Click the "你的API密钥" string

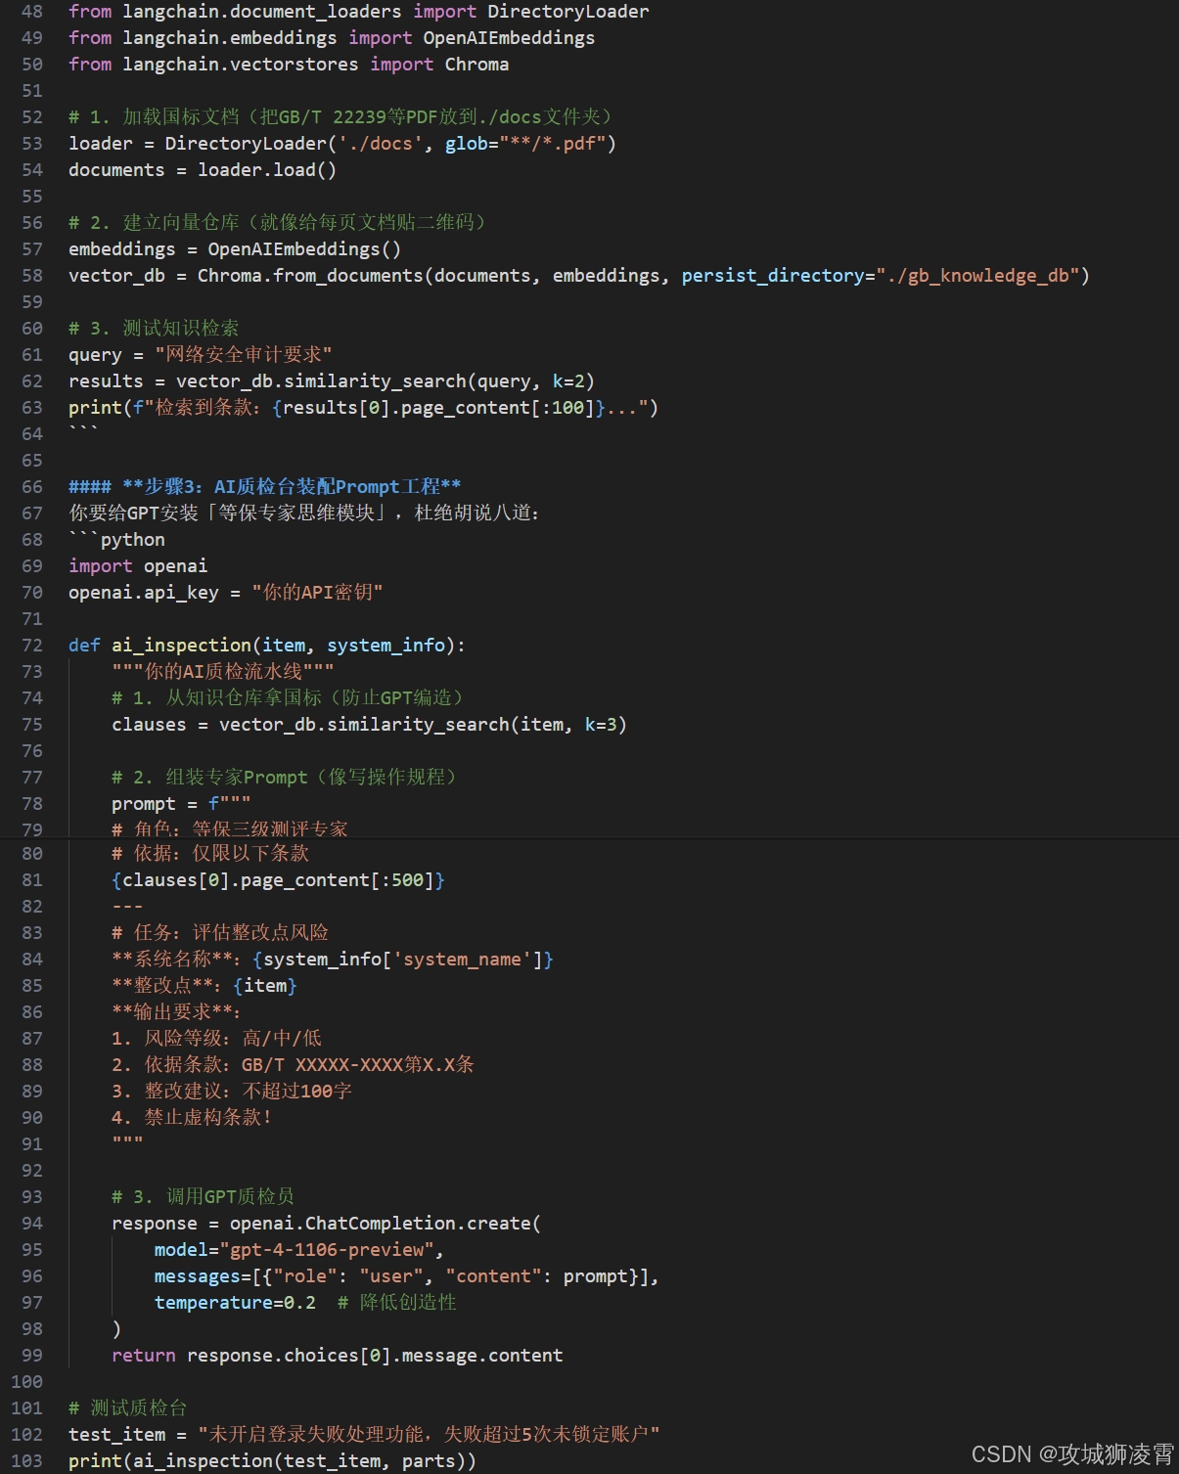[x=317, y=593]
